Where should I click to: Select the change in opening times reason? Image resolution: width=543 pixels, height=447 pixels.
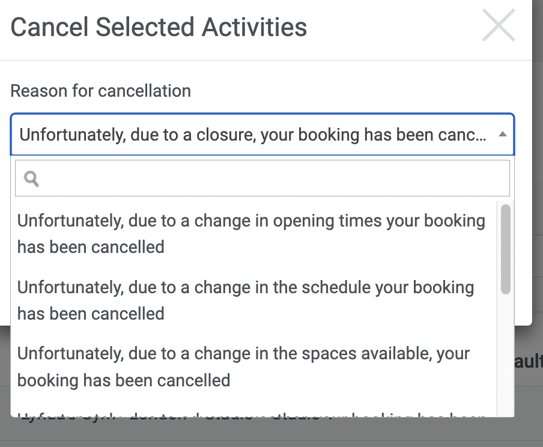pyautogui.click(x=254, y=234)
